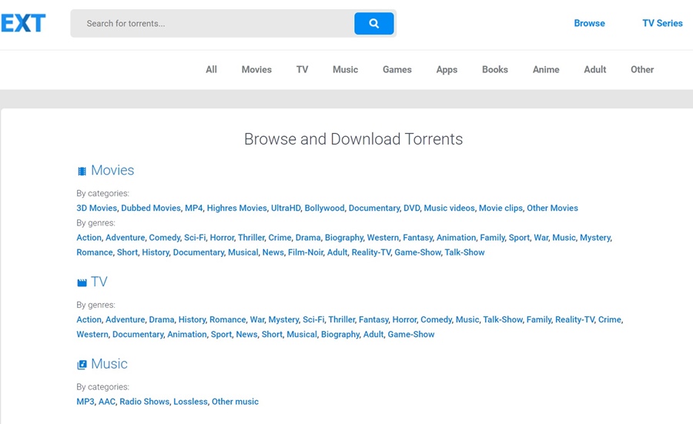Open Talk-Show genre under TV section
Viewport: 693px width, 424px height.
coord(502,319)
